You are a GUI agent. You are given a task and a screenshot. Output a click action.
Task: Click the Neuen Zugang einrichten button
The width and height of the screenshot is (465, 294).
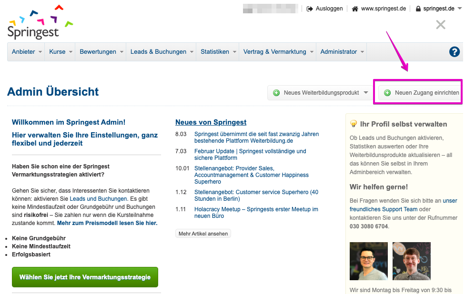pyautogui.click(x=421, y=93)
